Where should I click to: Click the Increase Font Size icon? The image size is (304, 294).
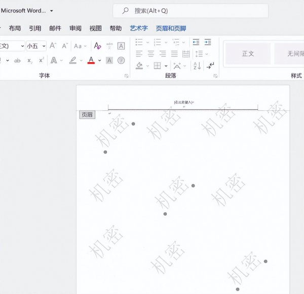click(53, 46)
